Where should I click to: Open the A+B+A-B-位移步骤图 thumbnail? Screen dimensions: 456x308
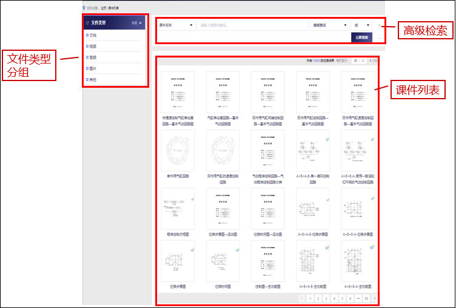click(313, 208)
